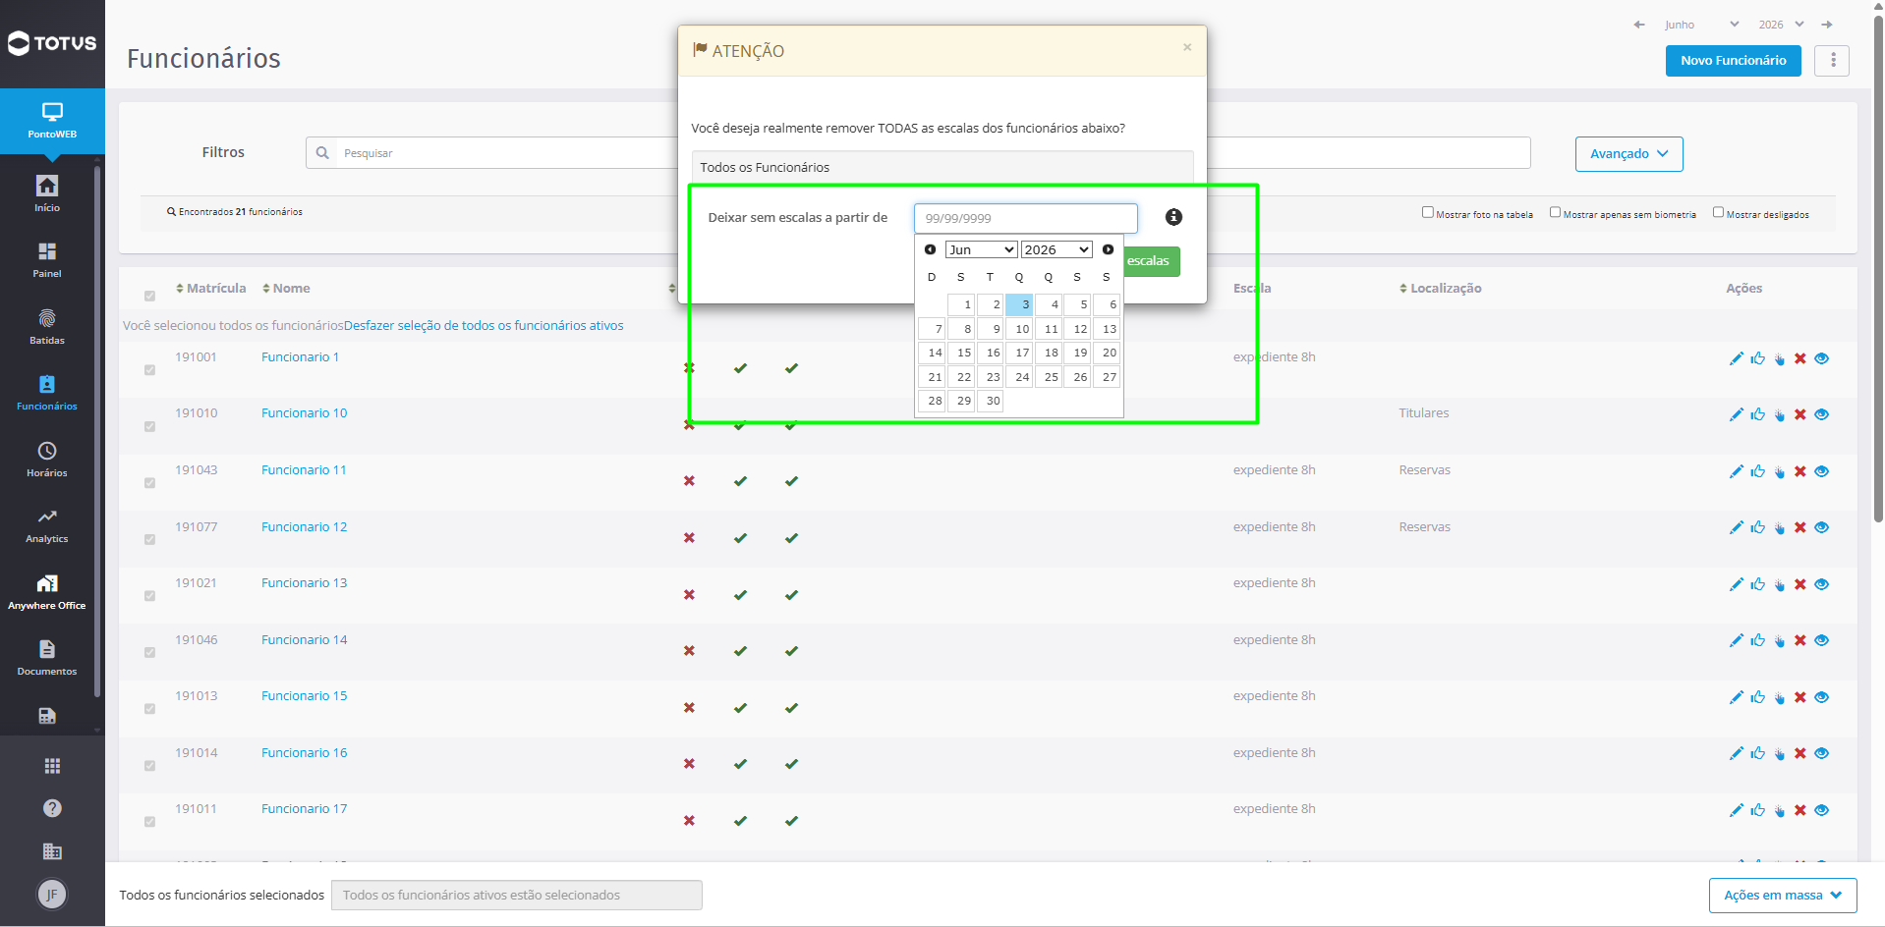Screen dimensions: 1885x927
Task: Open the PontoWEB module
Action: pyautogui.click(x=52, y=121)
